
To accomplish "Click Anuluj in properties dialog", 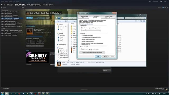I will 105,56.
